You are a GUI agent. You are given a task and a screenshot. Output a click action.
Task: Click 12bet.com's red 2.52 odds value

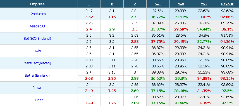tap(89, 17)
